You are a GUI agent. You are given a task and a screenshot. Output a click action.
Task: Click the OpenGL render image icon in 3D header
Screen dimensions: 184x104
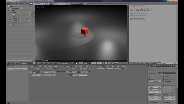(x=115, y=63)
